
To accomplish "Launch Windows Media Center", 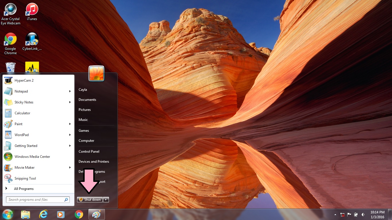I will click(x=38, y=157).
